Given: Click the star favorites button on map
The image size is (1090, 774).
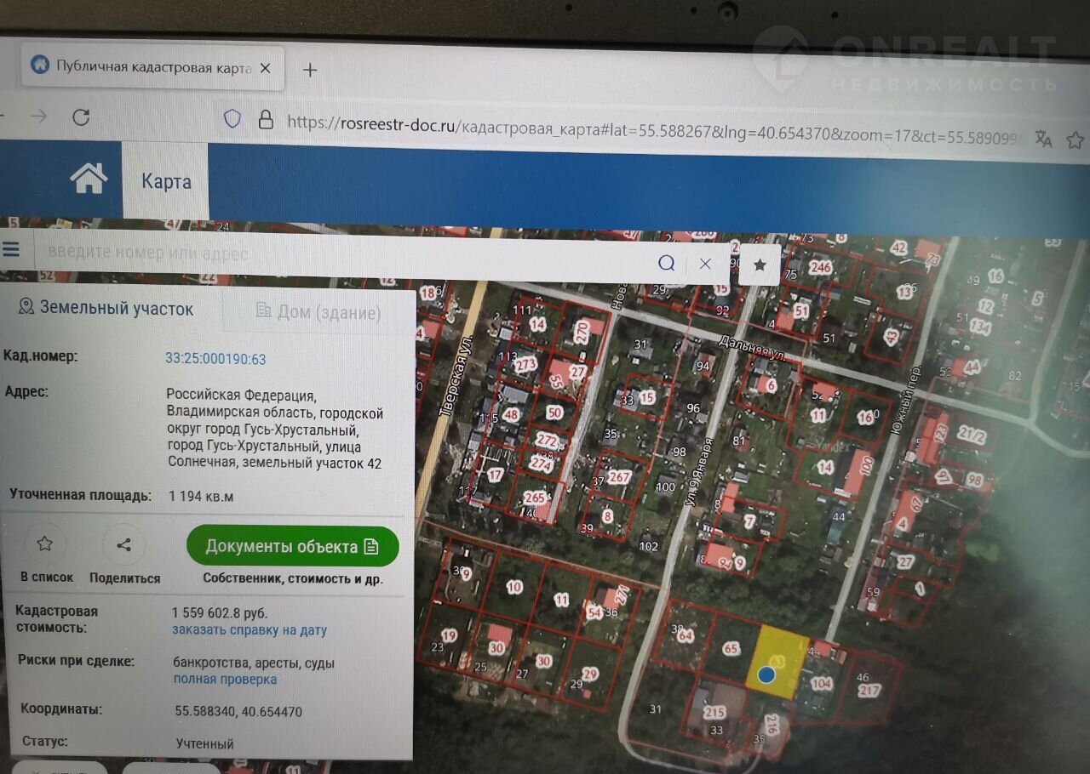Looking at the screenshot, I should [x=760, y=265].
